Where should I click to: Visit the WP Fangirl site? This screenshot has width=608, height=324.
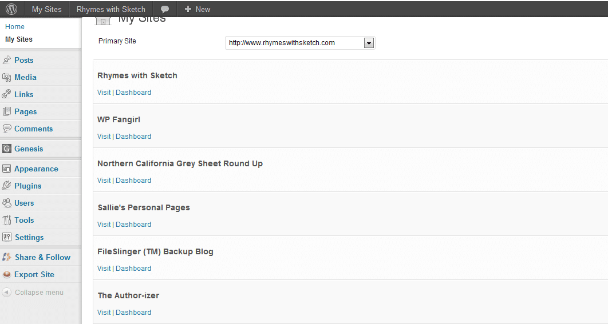pyautogui.click(x=104, y=136)
